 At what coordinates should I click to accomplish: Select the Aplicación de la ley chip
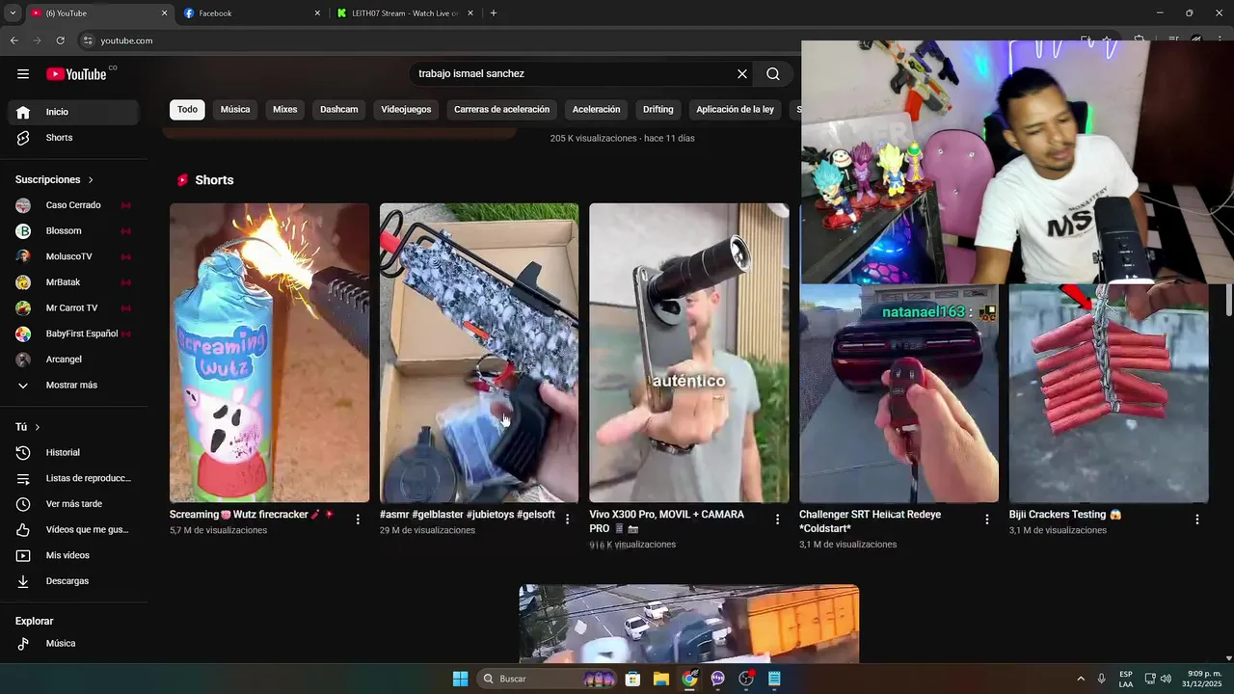tap(735, 110)
